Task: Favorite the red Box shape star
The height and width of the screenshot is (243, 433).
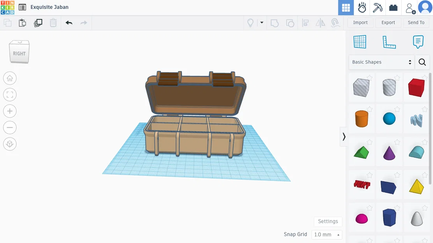Action: pyautogui.click(x=424, y=78)
